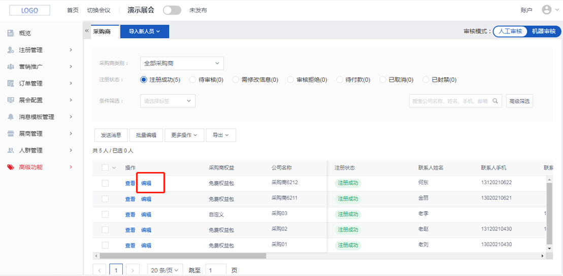
Task: Click page number 1 button
Action: pos(116,270)
